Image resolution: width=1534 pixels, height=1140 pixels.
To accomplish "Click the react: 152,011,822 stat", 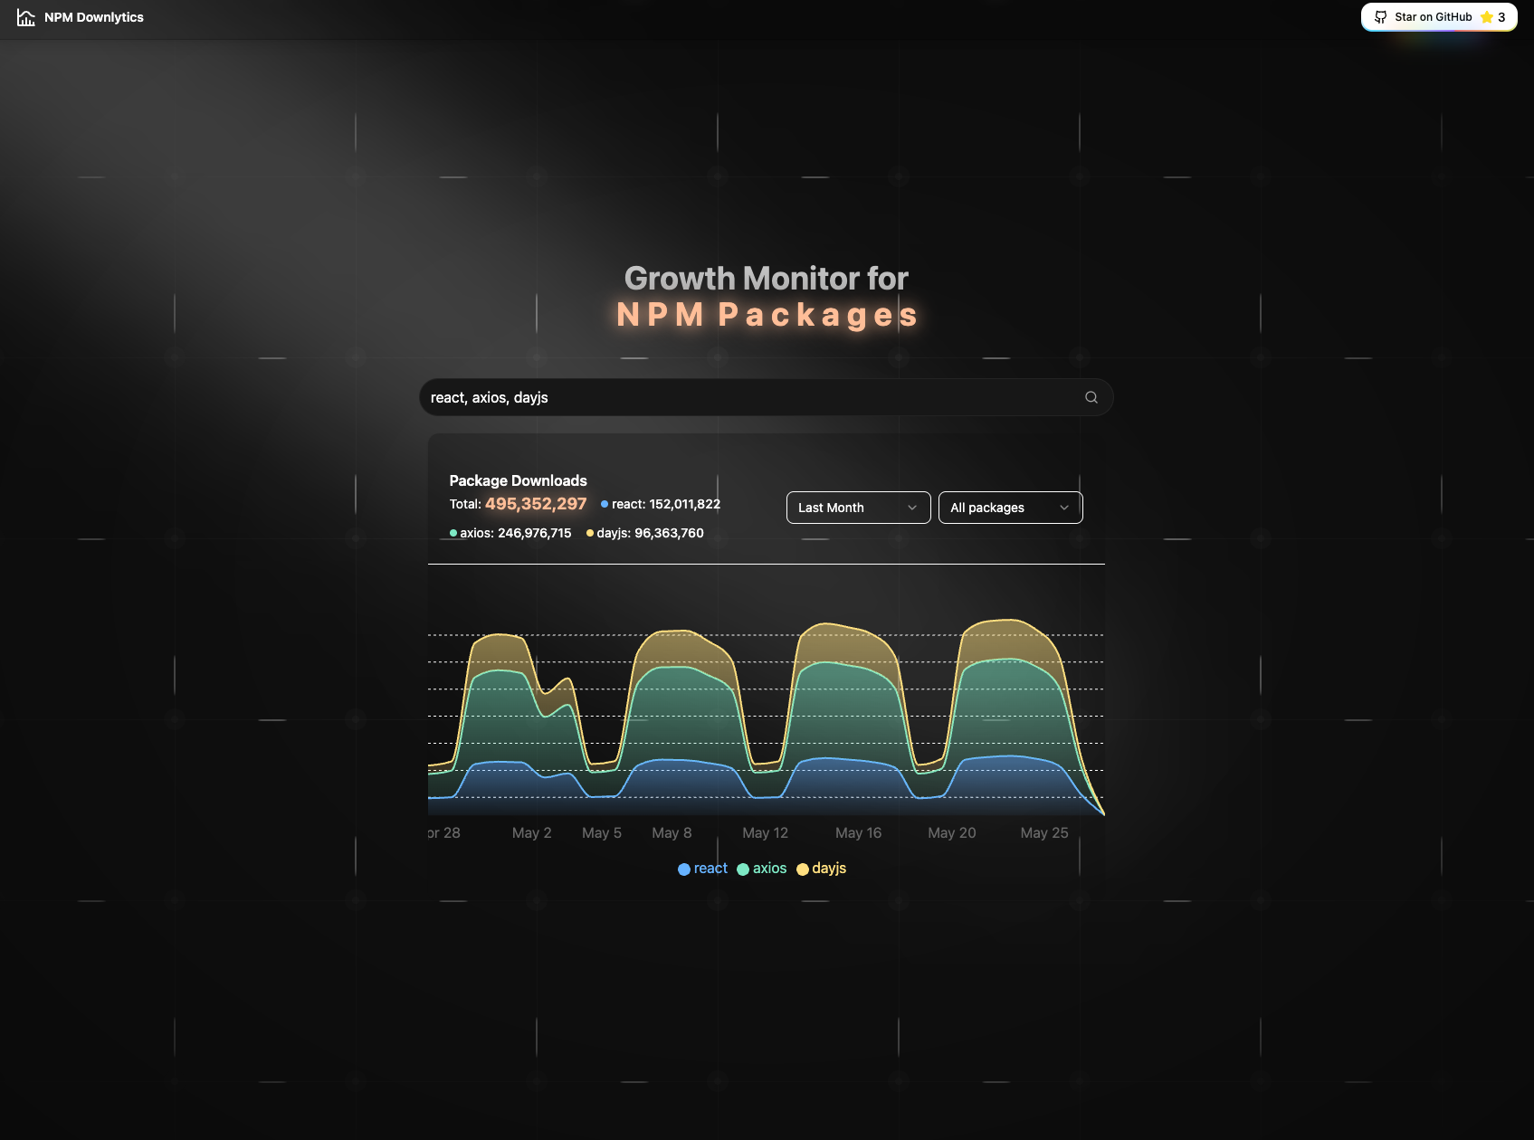I will pos(661,504).
